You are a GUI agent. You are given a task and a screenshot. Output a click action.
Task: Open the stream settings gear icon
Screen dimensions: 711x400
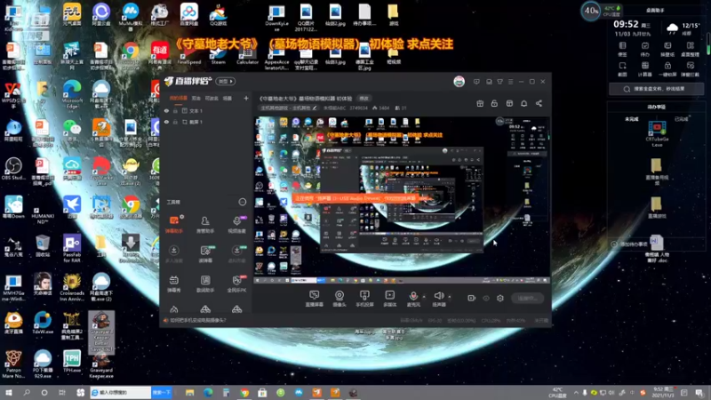point(500,298)
